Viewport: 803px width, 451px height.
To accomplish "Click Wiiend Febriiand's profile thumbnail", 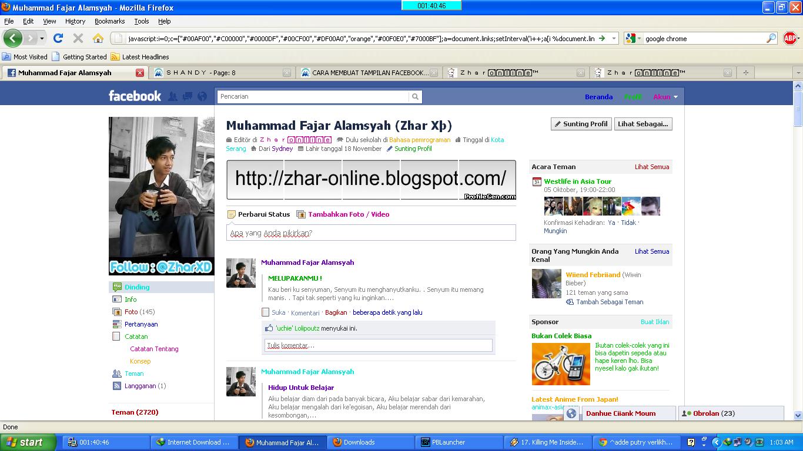I will click(546, 284).
